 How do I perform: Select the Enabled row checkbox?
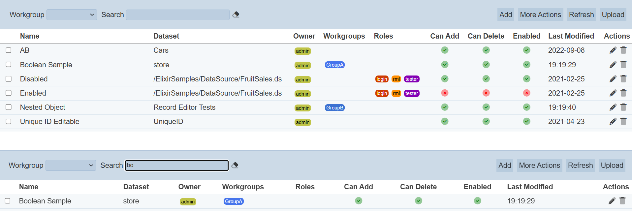(x=9, y=93)
